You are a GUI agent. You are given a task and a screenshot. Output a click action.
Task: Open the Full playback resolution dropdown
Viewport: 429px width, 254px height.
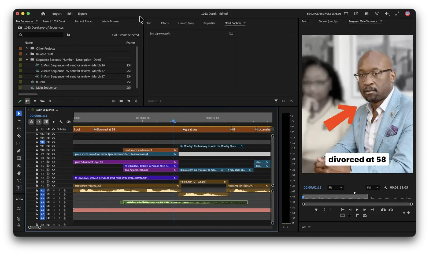(x=373, y=188)
